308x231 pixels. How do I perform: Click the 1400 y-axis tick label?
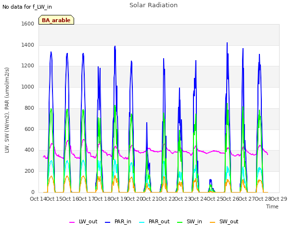(x=28, y=45)
